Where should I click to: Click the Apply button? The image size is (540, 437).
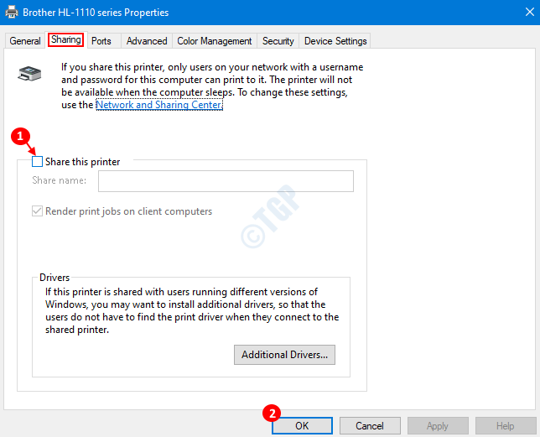coord(438,426)
